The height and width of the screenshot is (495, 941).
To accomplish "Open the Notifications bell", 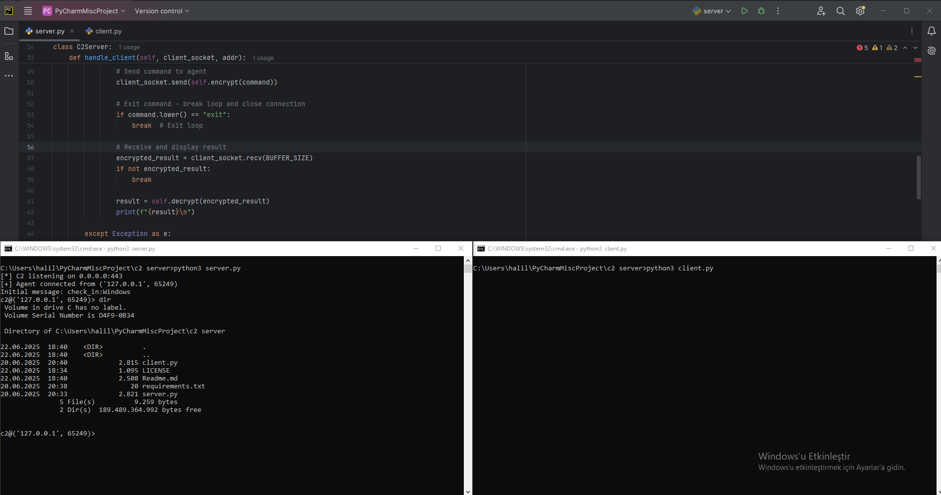I will click(931, 31).
